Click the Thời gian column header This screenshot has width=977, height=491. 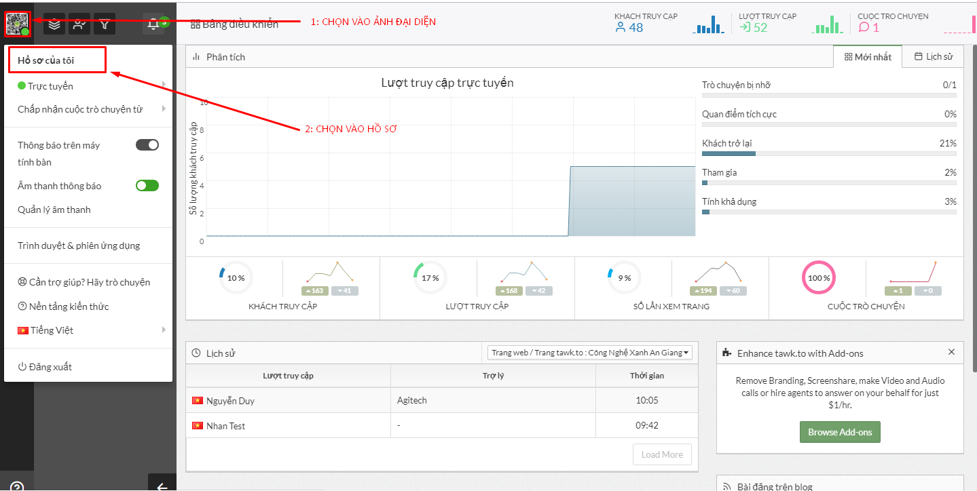pos(647,376)
